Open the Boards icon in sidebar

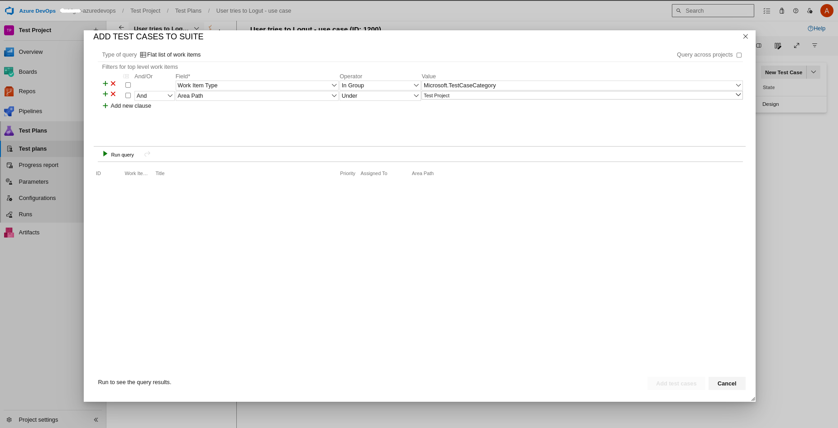tap(9, 71)
